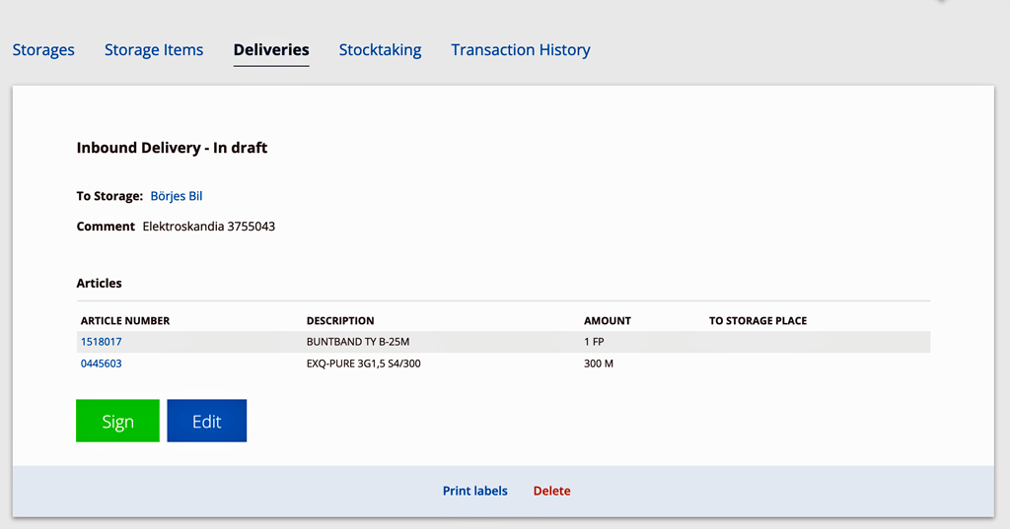Click the 1 FP amount cell
Screen dimensions: 1010x529
point(594,342)
